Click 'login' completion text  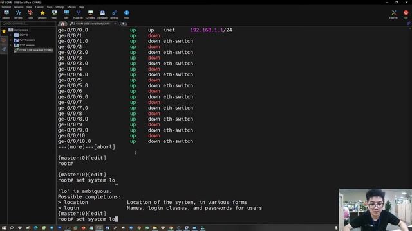(x=71, y=208)
